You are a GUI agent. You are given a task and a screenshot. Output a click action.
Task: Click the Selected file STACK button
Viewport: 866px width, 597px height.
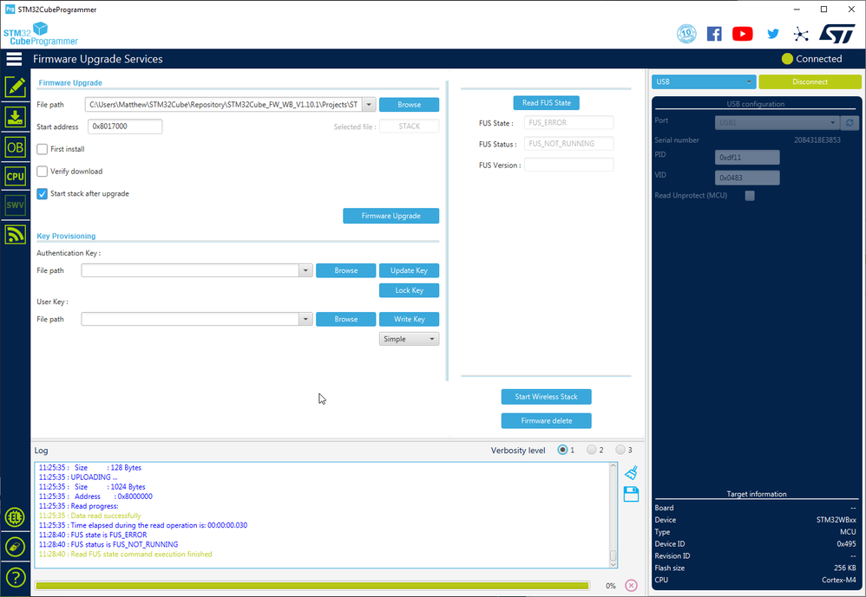(410, 127)
